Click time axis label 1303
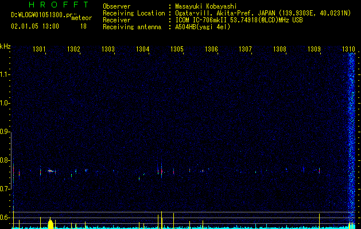 [x=108, y=49]
